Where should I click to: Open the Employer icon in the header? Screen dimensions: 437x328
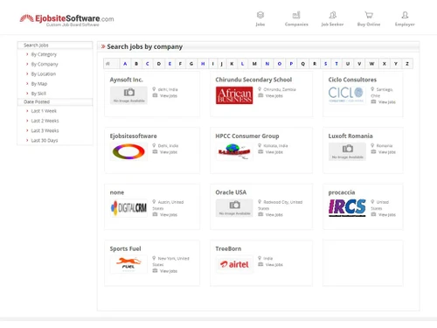[x=405, y=15]
